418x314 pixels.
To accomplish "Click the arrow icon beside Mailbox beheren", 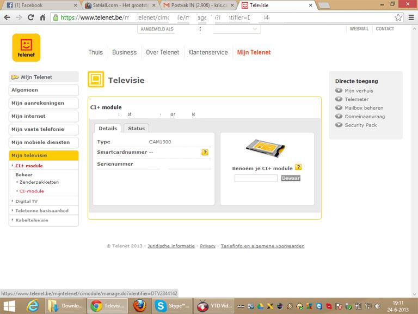I will (x=339, y=107).
